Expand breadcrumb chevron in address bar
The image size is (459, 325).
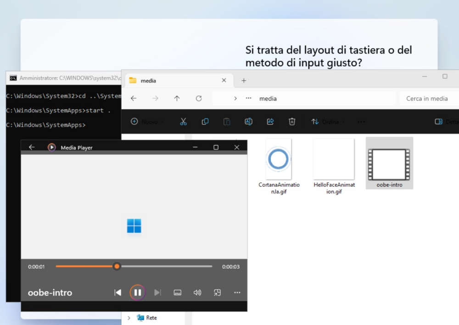pyautogui.click(x=235, y=98)
